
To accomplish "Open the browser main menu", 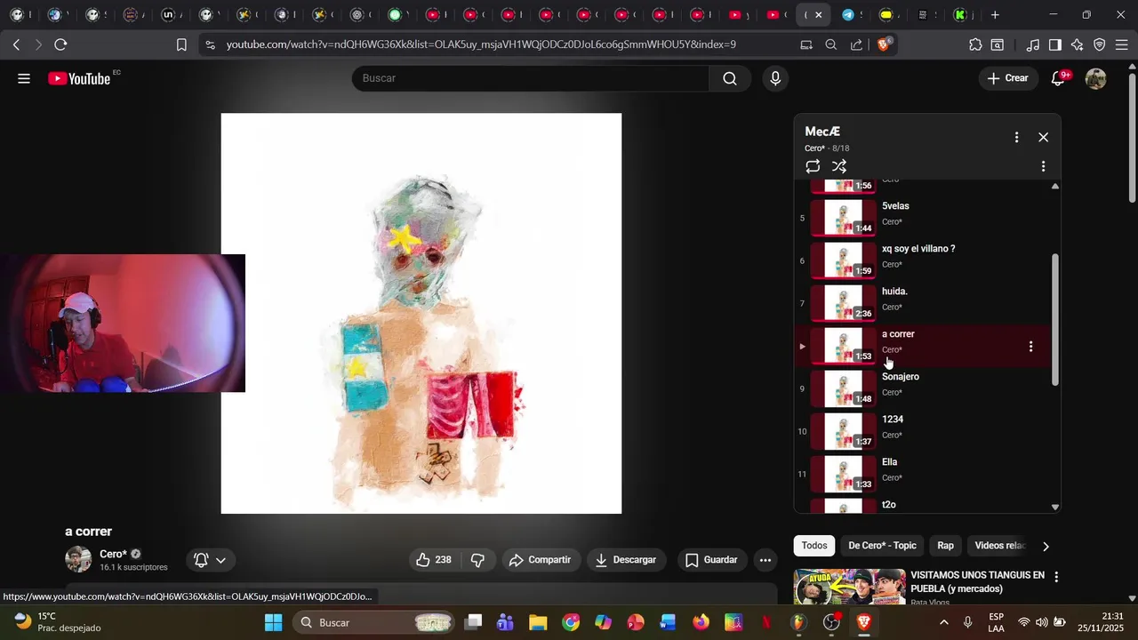I will click(x=1122, y=44).
